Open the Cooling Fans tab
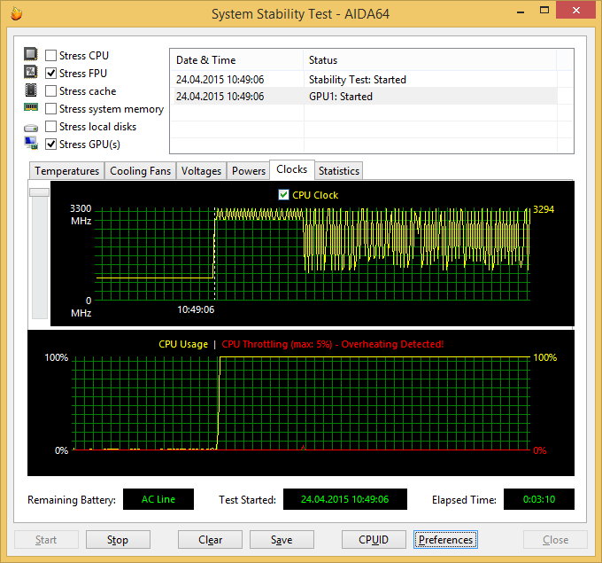The width and height of the screenshot is (602, 563). coord(140,171)
